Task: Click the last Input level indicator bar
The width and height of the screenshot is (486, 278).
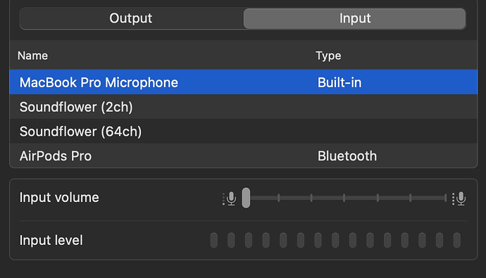Action: 457,241
